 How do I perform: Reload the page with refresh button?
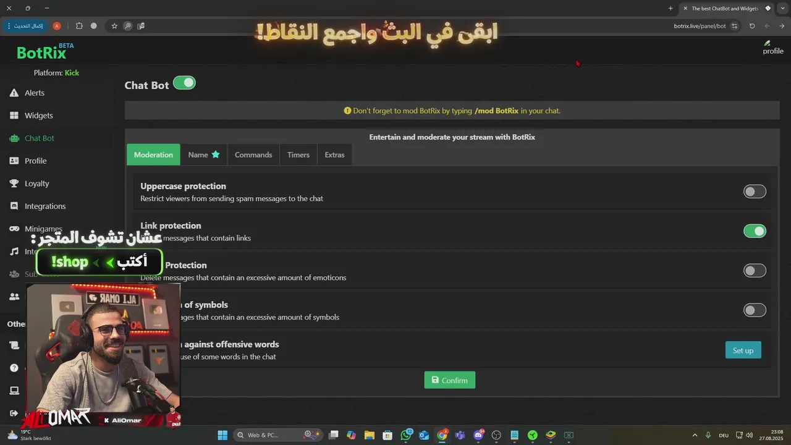coord(752,26)
